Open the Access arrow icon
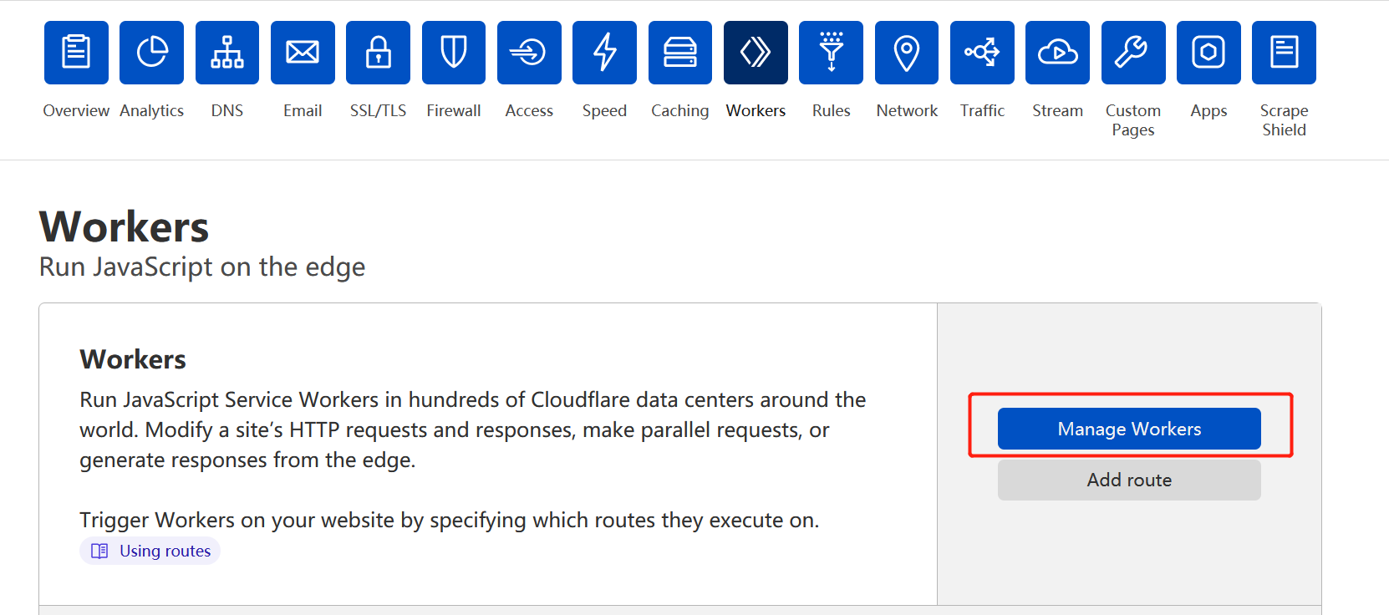 [529, 53]
